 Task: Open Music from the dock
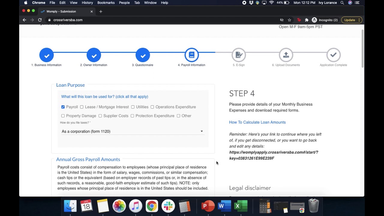pyautogui.click(x=135, y=206)
